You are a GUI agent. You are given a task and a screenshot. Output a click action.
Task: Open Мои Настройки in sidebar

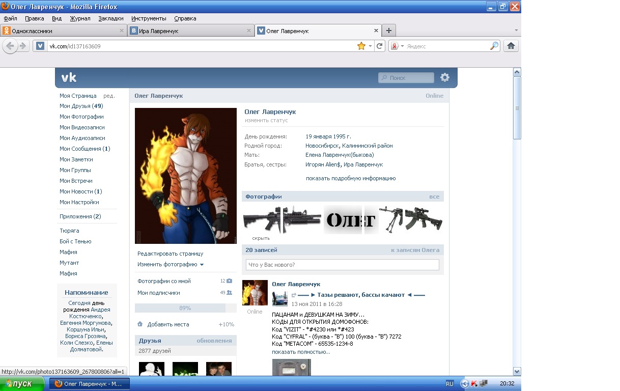(x=79, y=203)
